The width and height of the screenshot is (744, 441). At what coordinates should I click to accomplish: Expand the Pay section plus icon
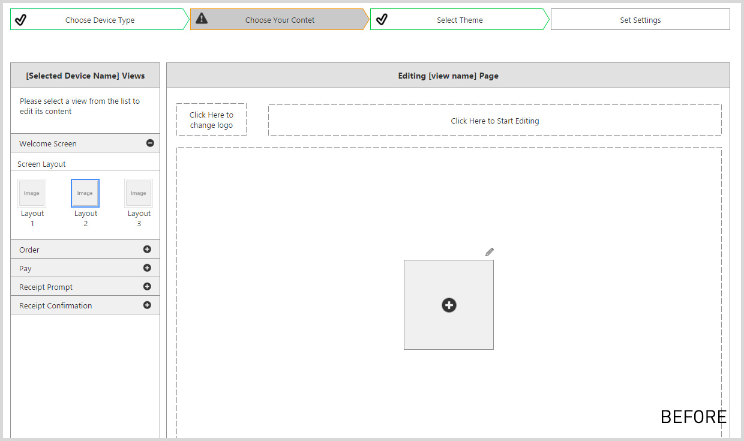tap(147, 268)
